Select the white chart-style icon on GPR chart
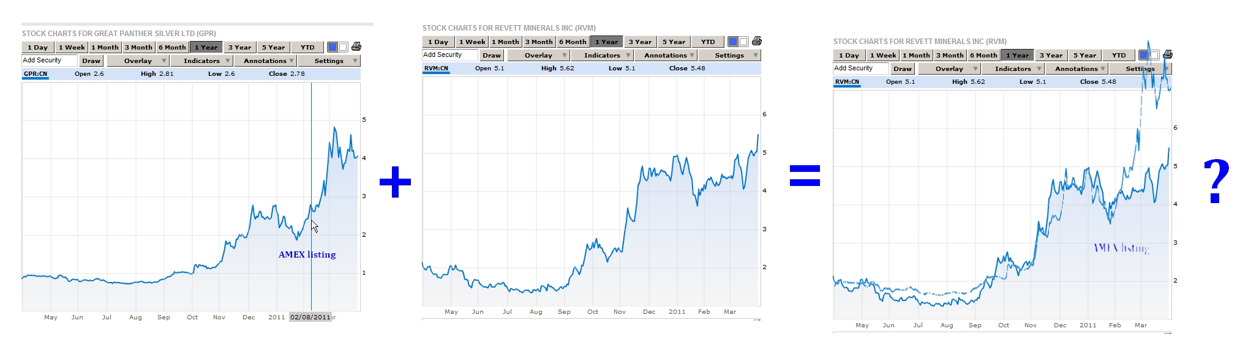Screen dimensions: 1259x364 point(343,47)
